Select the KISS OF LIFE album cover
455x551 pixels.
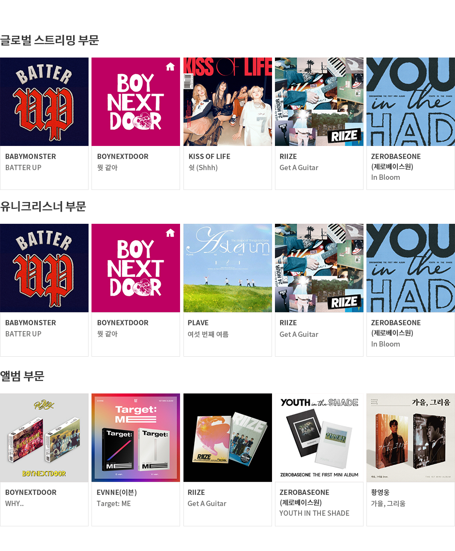click(x=227, y=101)
